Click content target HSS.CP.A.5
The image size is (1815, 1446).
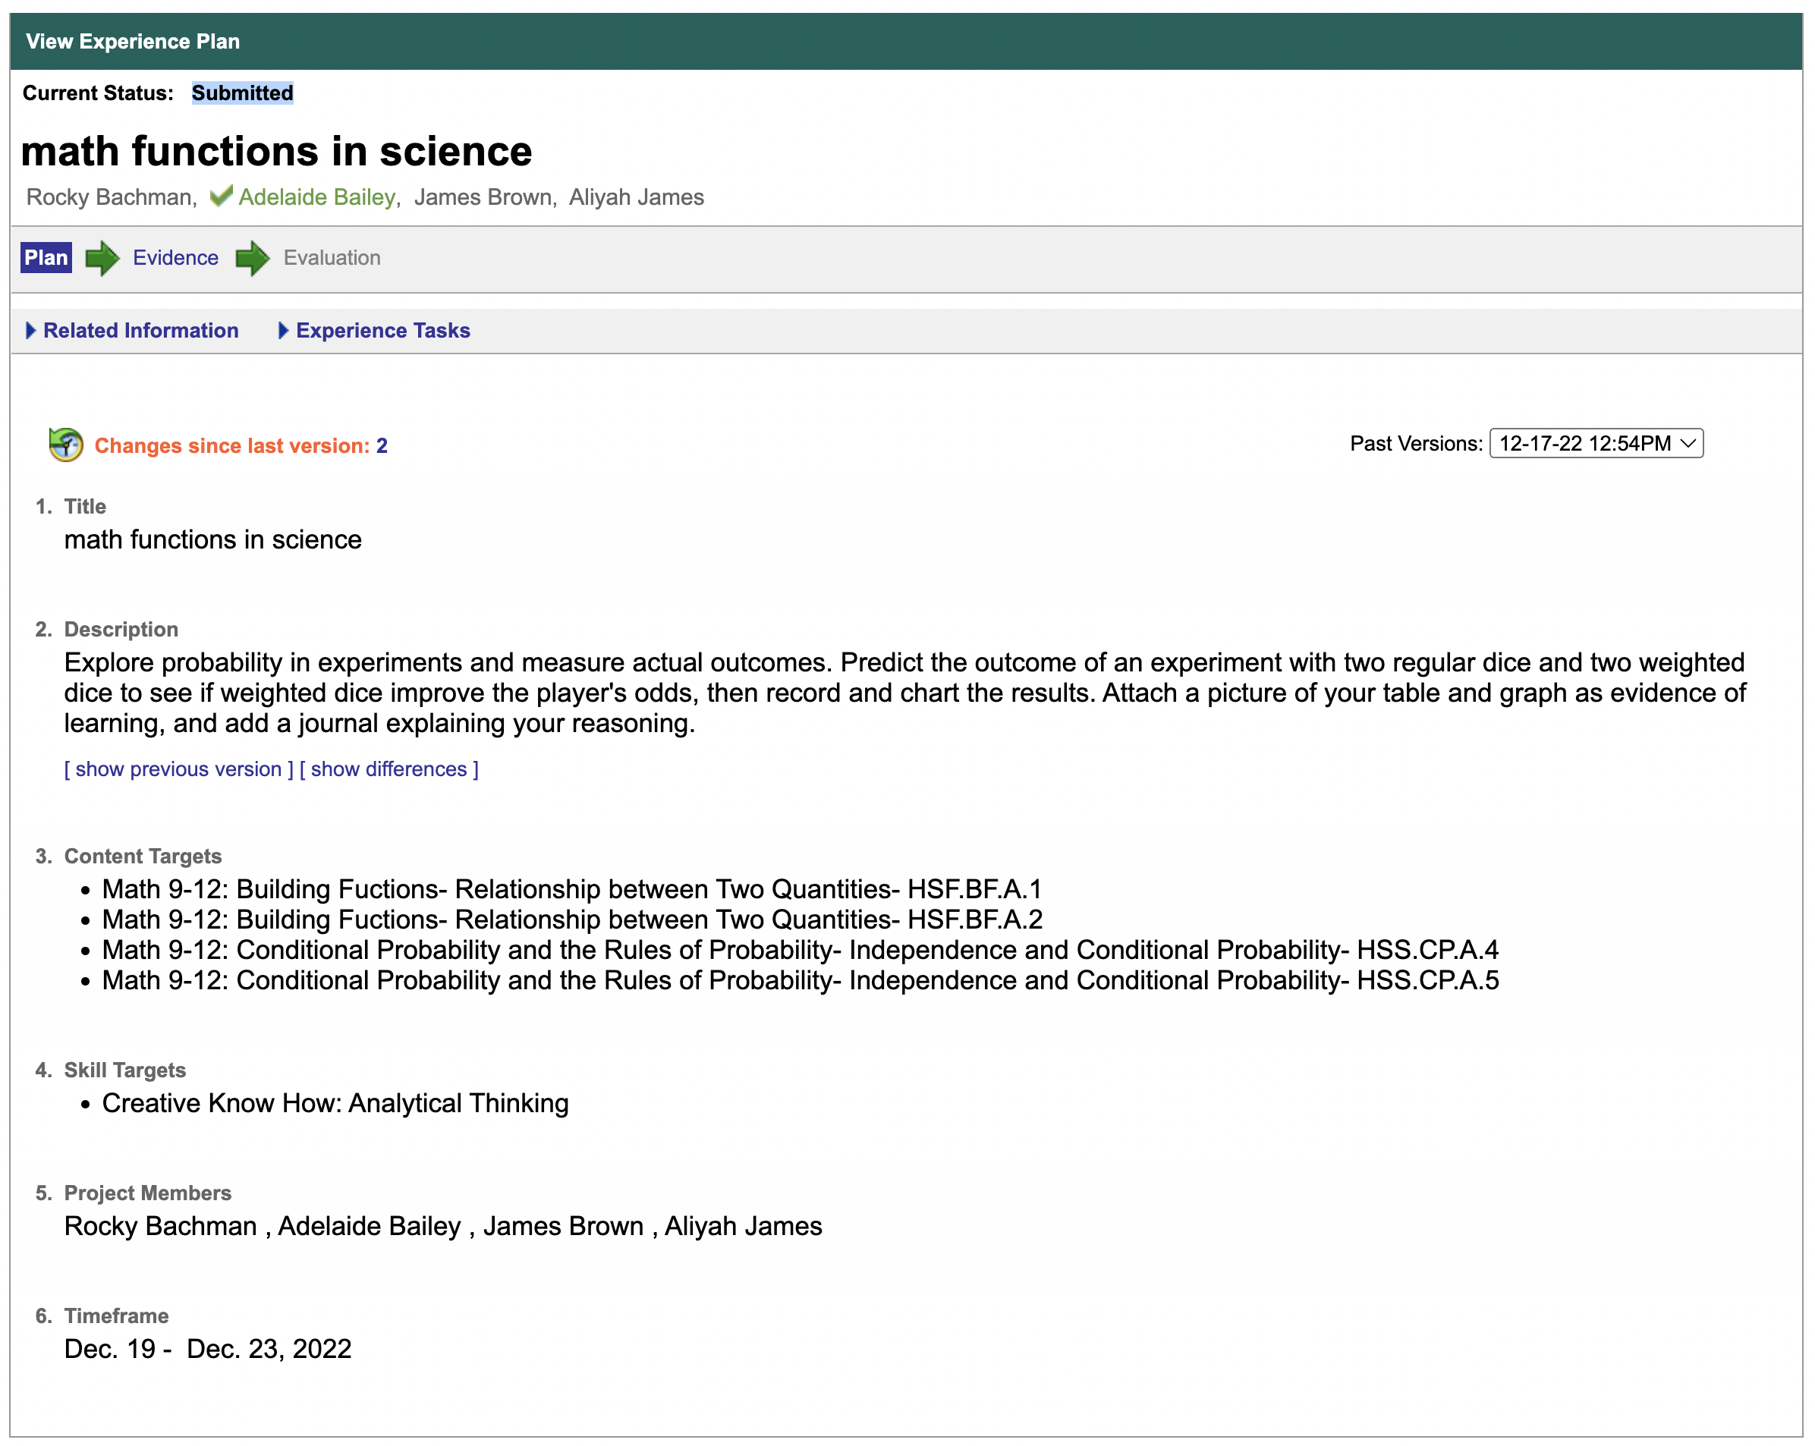(x=801, y=980)
